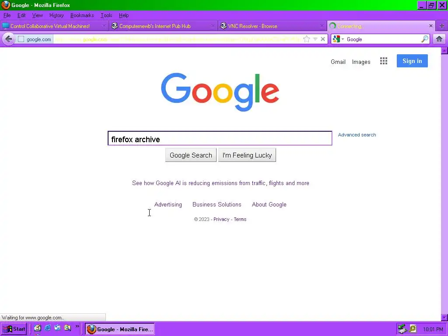Open the Bookmarks menu

pyautogui.click(x=82, y=15)
